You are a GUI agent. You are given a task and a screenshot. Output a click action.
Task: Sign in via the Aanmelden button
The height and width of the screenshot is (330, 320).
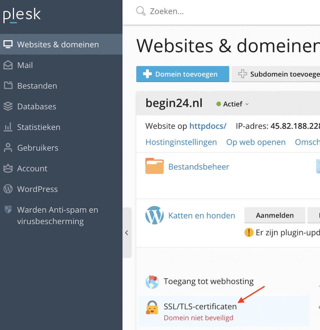pyautogui.click(x=275, y=215)
